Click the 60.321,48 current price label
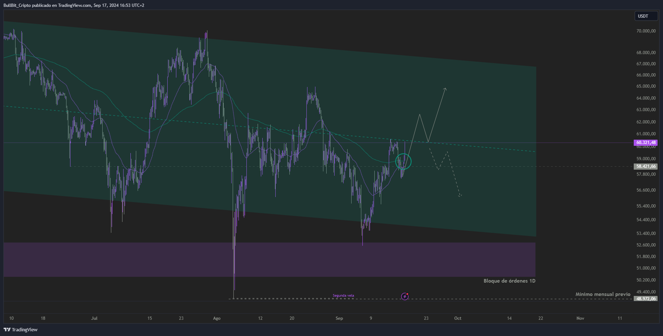Image resolution: width=663 pixels, height=336 pixels. point(646,143)
